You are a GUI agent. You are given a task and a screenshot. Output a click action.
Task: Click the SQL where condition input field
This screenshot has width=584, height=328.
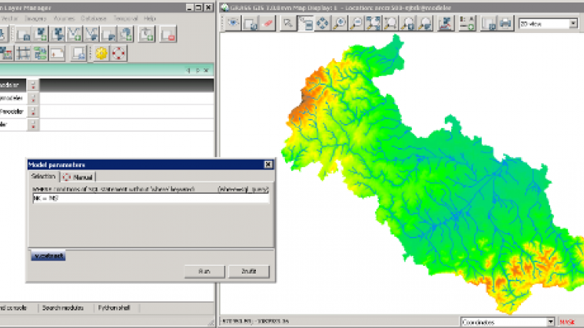point(150,198)
